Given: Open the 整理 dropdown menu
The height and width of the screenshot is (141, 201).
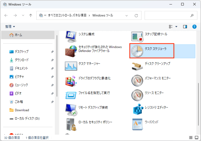Looking at the screenshot, I should pos(10,27).
